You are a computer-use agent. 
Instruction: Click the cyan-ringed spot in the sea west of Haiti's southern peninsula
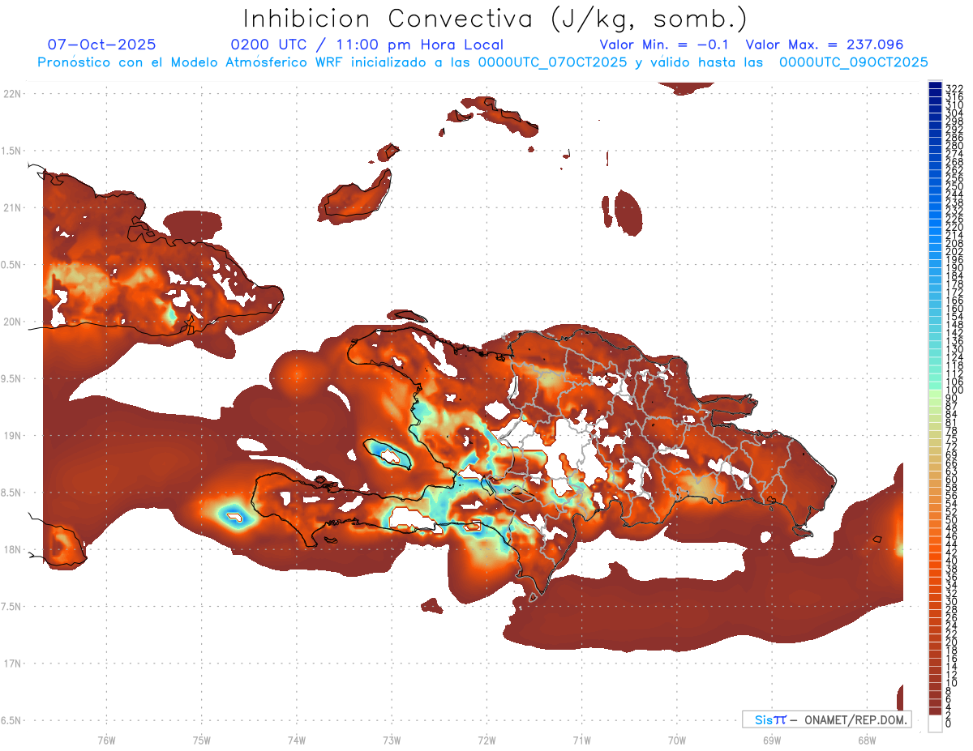235,515
